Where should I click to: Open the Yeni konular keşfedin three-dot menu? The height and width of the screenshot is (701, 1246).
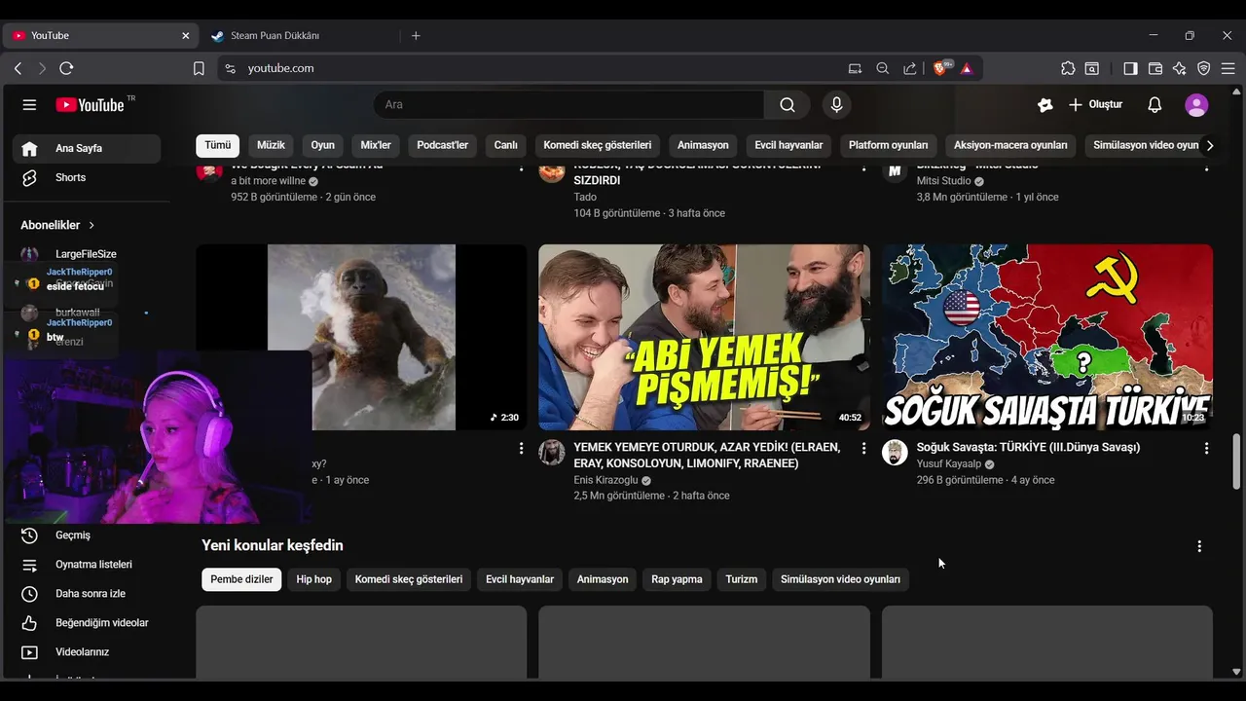(x=1199, y=546)
